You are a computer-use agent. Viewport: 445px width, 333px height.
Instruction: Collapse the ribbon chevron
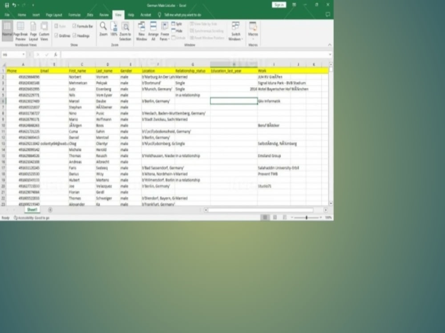(329, 45)
